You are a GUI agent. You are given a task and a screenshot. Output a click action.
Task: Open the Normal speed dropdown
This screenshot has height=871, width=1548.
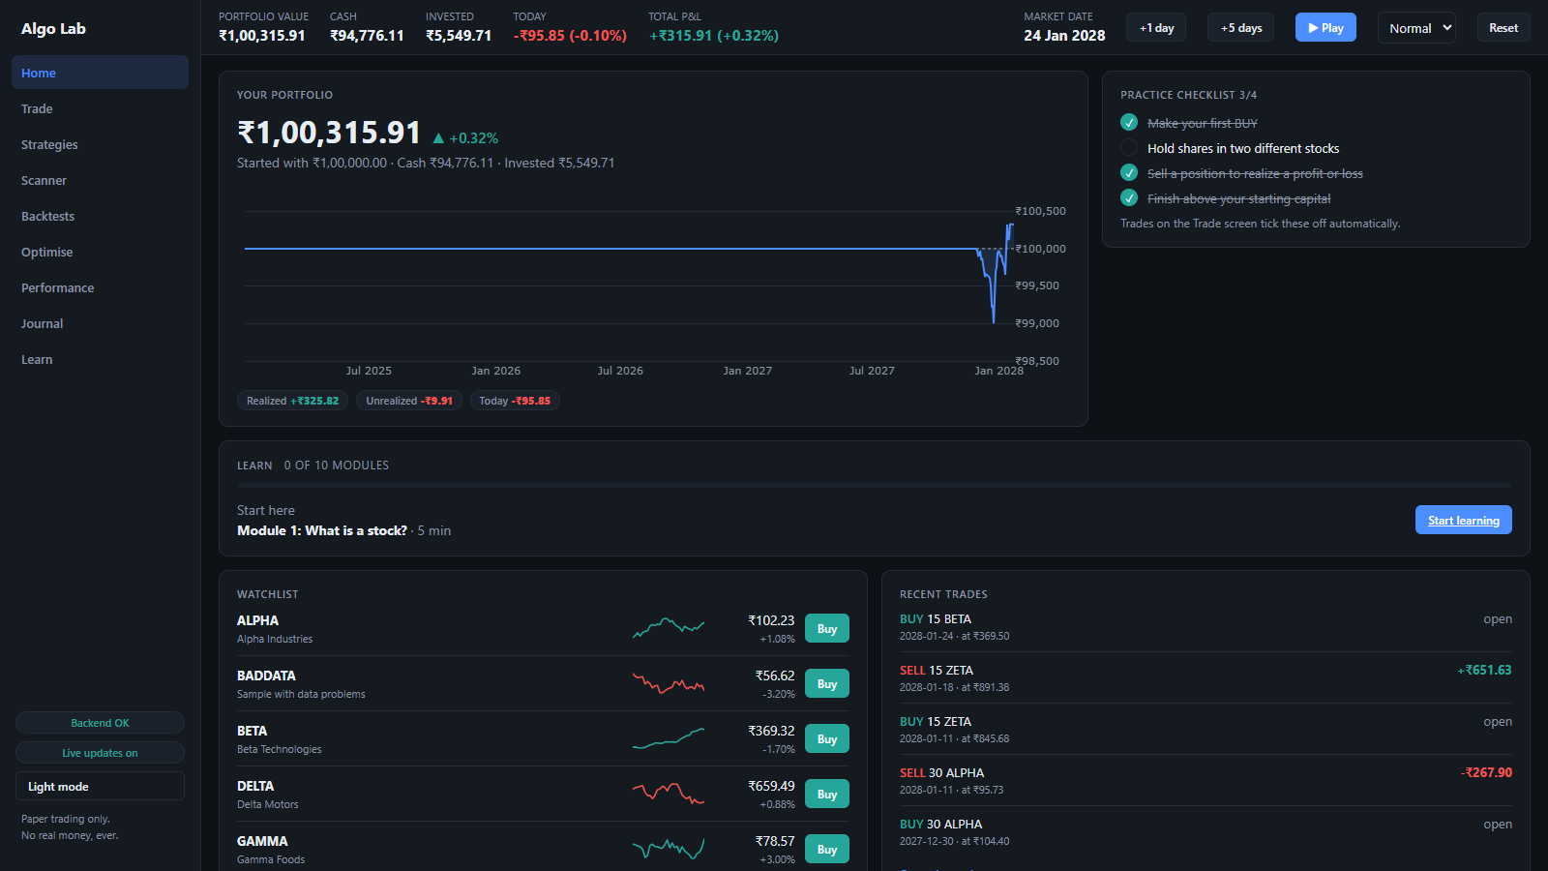tap(1416, 28)
